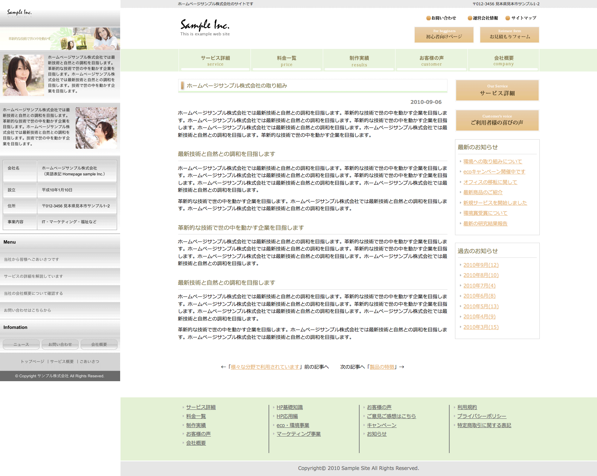Select 当社から皆様へごあいさつです menu item
Image resolution: width=597 pixels, height=476 pixels.
click(32, 259)
